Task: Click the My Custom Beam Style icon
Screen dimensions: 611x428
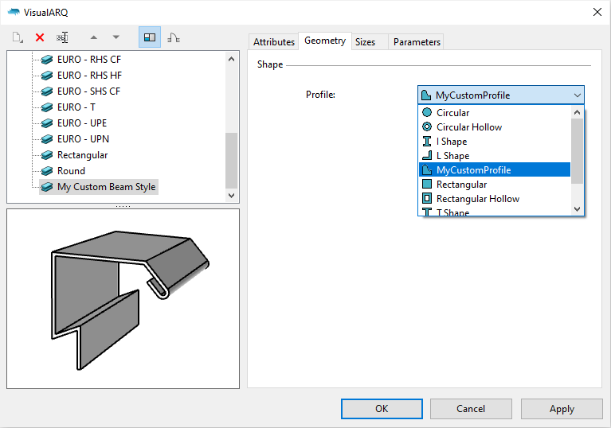Action: [x=47, y=187]
